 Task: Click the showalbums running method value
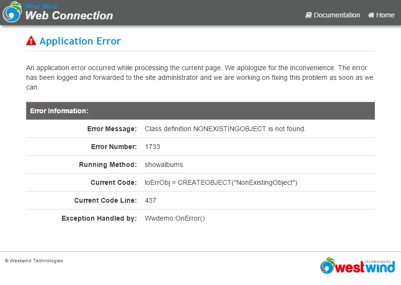coord(164,165)
